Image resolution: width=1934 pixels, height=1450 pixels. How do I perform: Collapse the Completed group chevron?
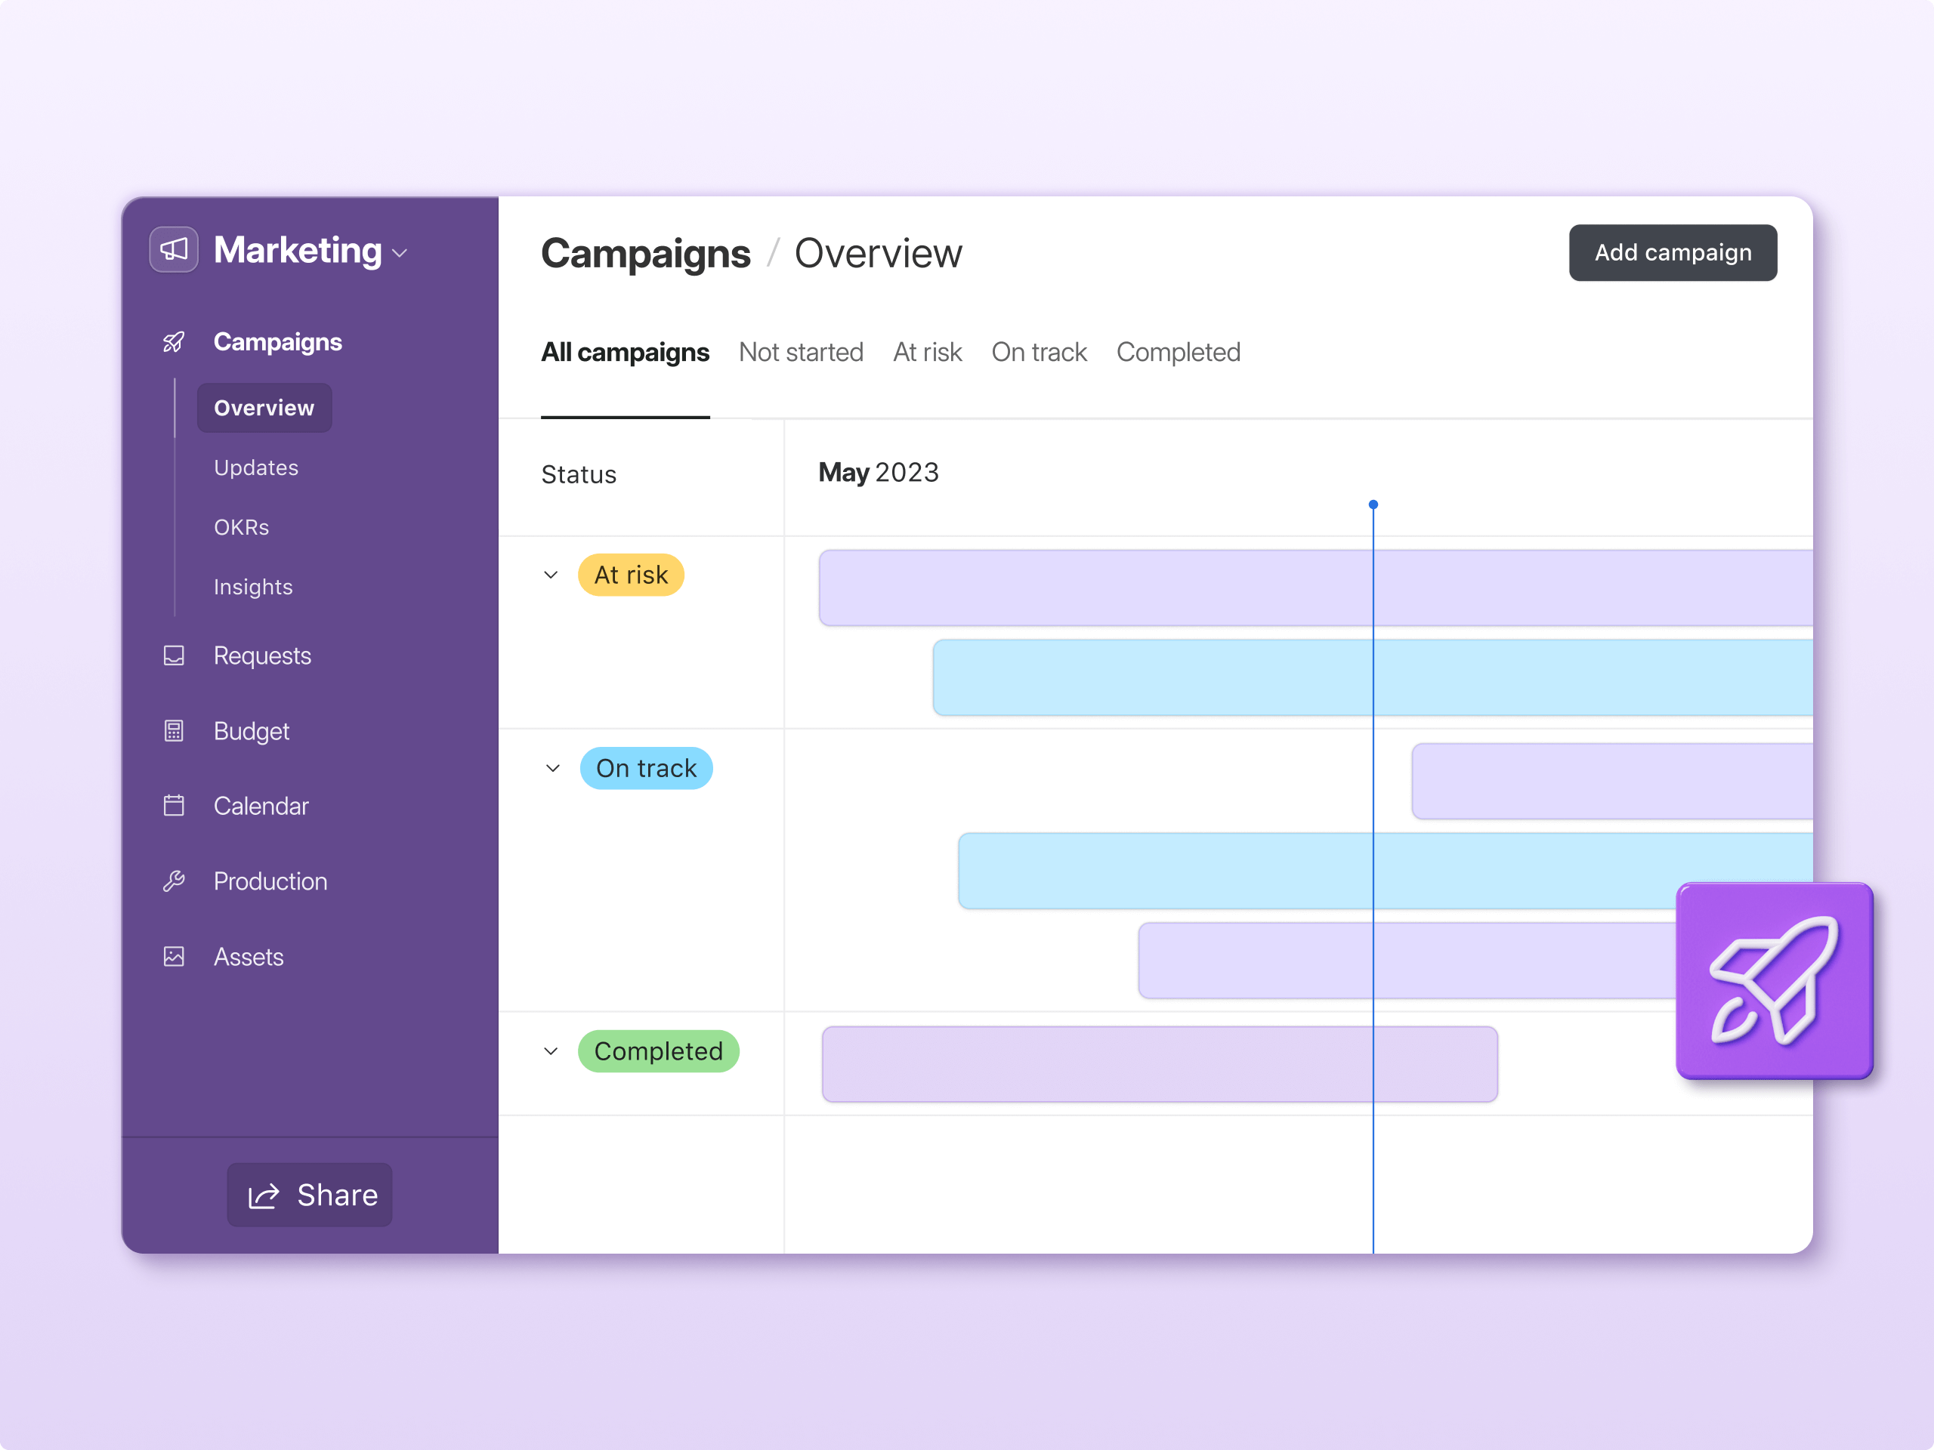tap(551, 1051)
